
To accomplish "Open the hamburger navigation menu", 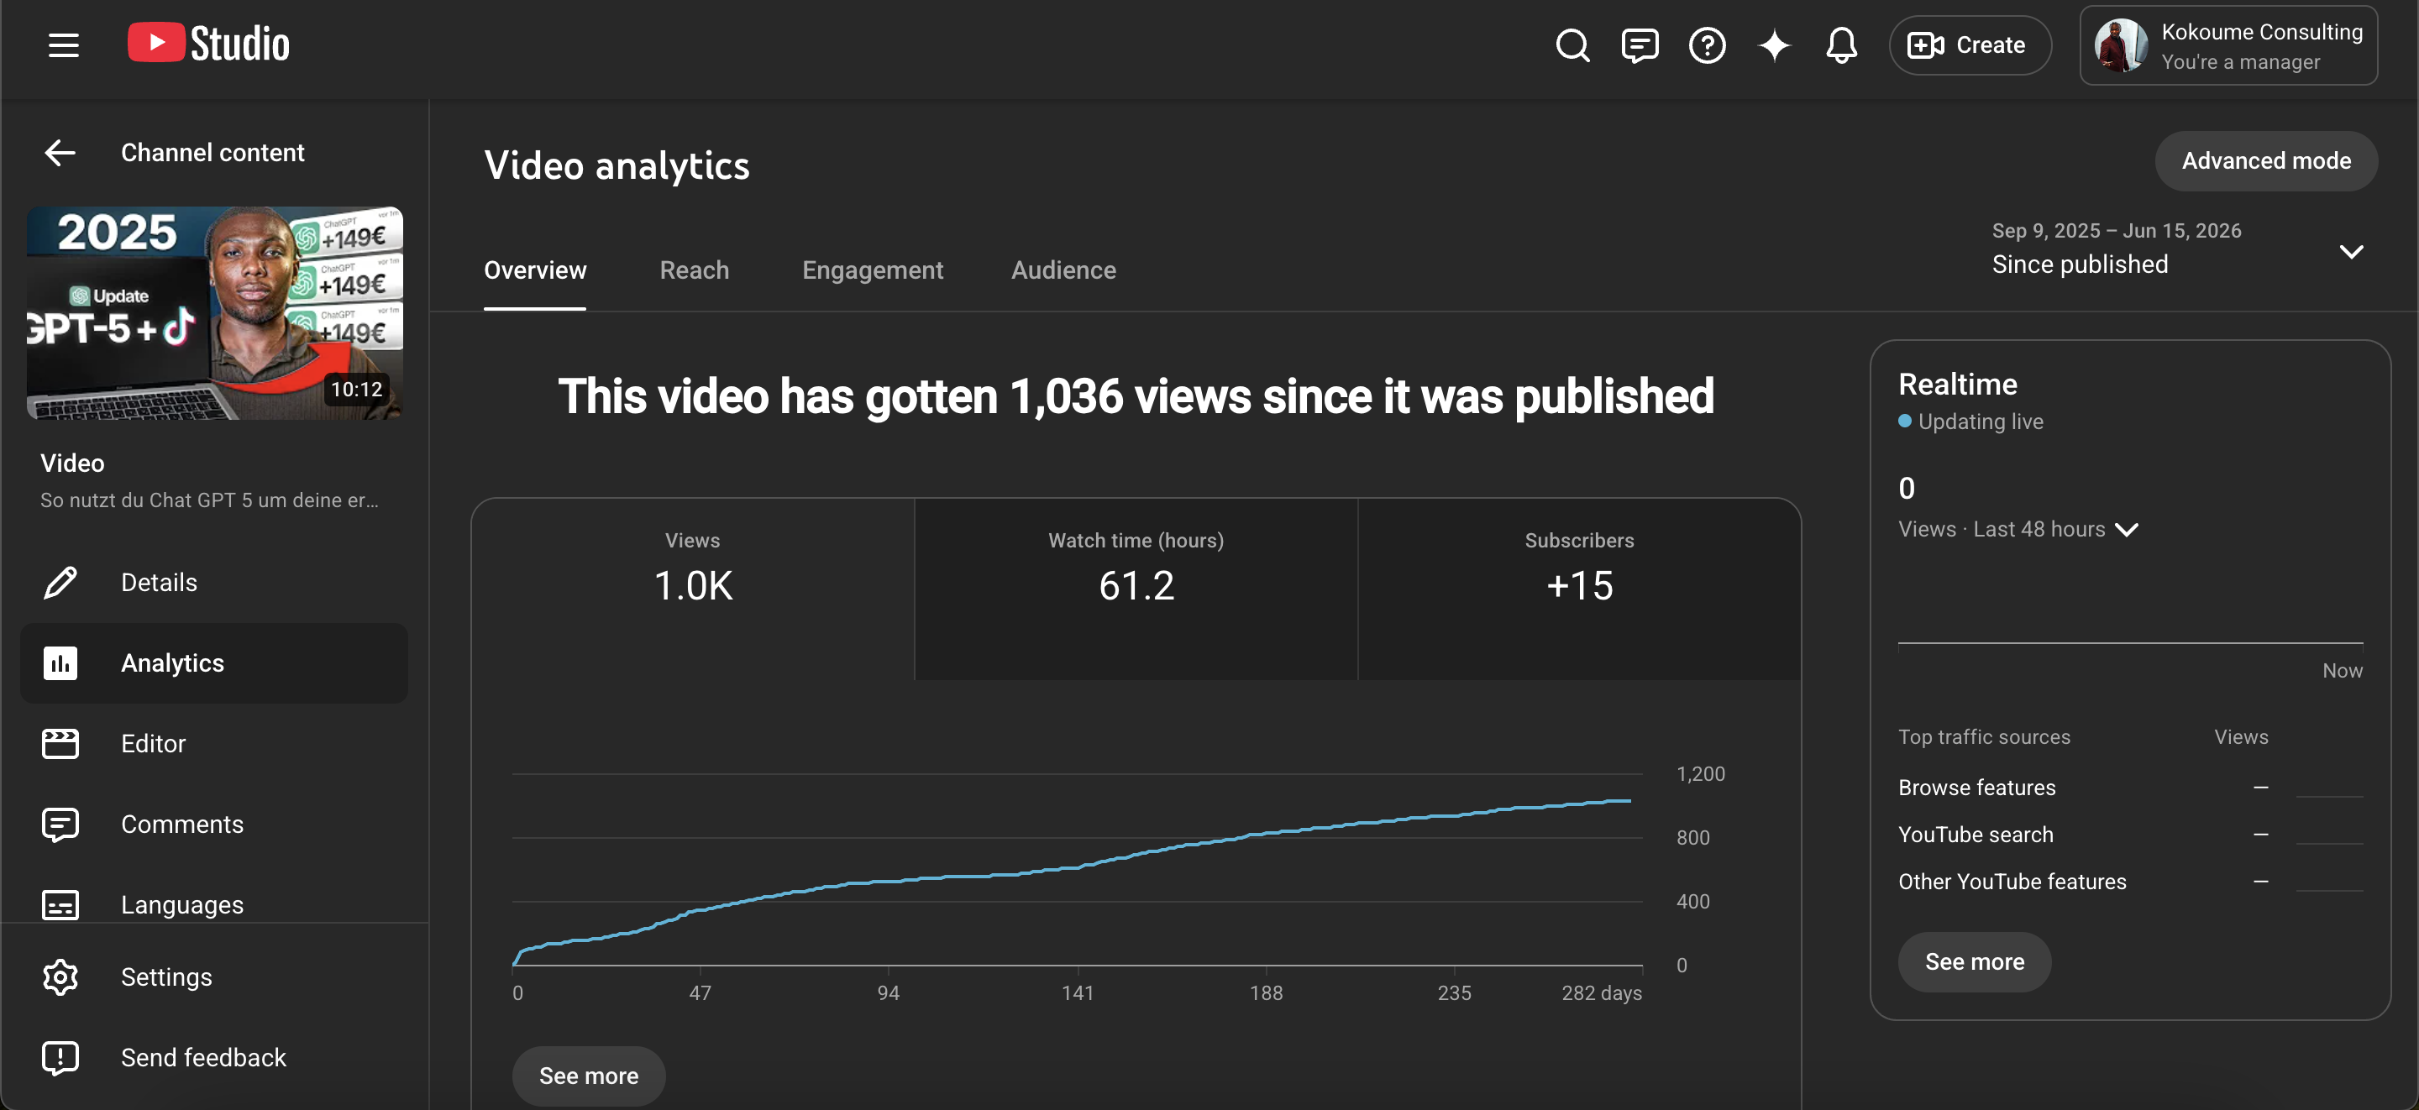I will [x=63, y=45].
